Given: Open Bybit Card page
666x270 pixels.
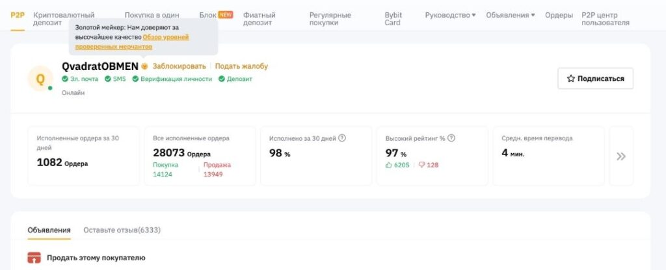Looking at the screenshot, I should tap(393, 19).
